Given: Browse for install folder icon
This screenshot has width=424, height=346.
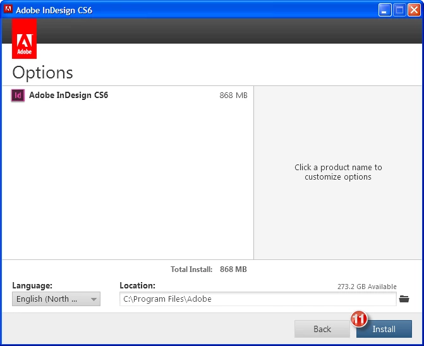Looking at the screenshot, I should coord(404,299).
